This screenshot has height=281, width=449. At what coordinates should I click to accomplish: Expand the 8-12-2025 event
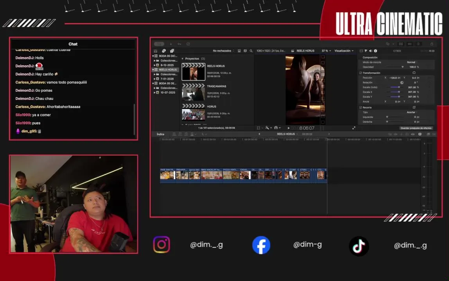click(x=154, y=65)
